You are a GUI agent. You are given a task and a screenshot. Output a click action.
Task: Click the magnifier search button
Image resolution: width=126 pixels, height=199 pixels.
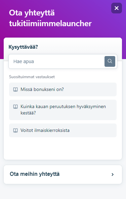coord(110,61)
